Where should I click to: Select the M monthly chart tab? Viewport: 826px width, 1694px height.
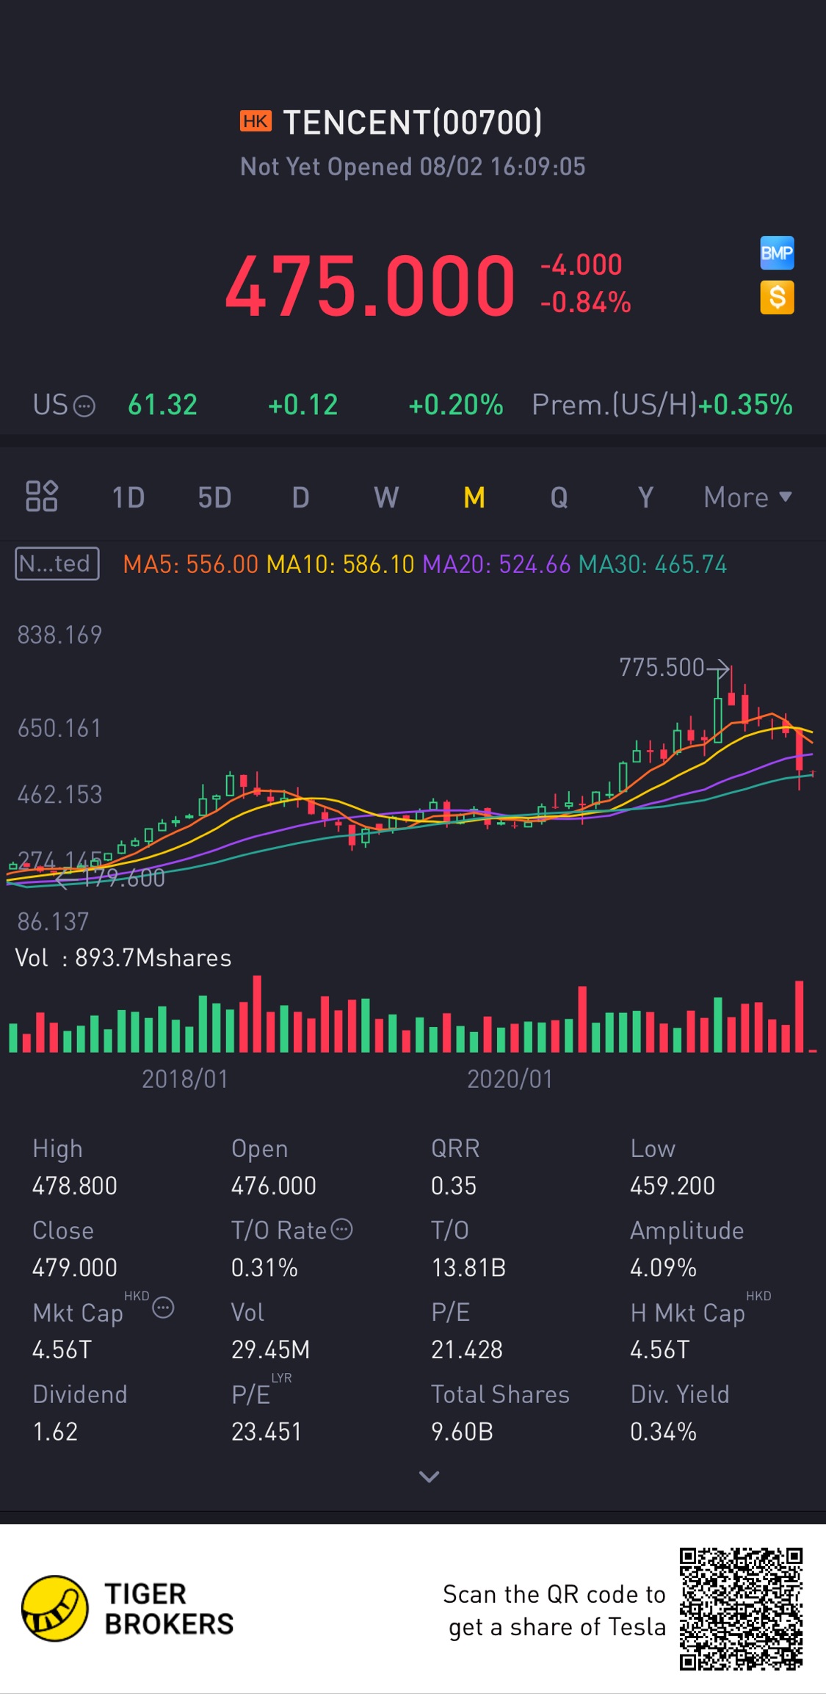pos(474,497)
